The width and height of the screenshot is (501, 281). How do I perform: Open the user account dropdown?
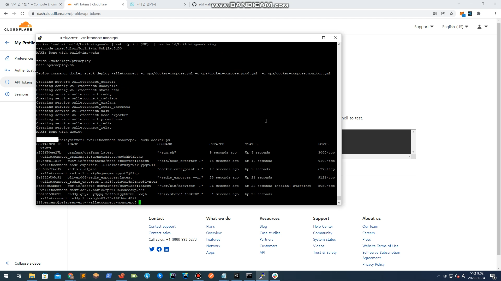(482, 27)
